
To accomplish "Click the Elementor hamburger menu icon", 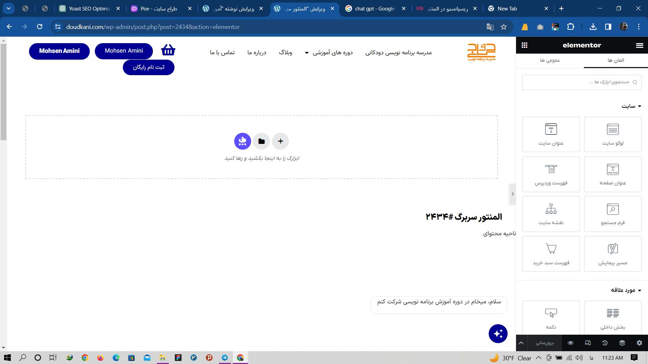I will [x=640, y=44].
